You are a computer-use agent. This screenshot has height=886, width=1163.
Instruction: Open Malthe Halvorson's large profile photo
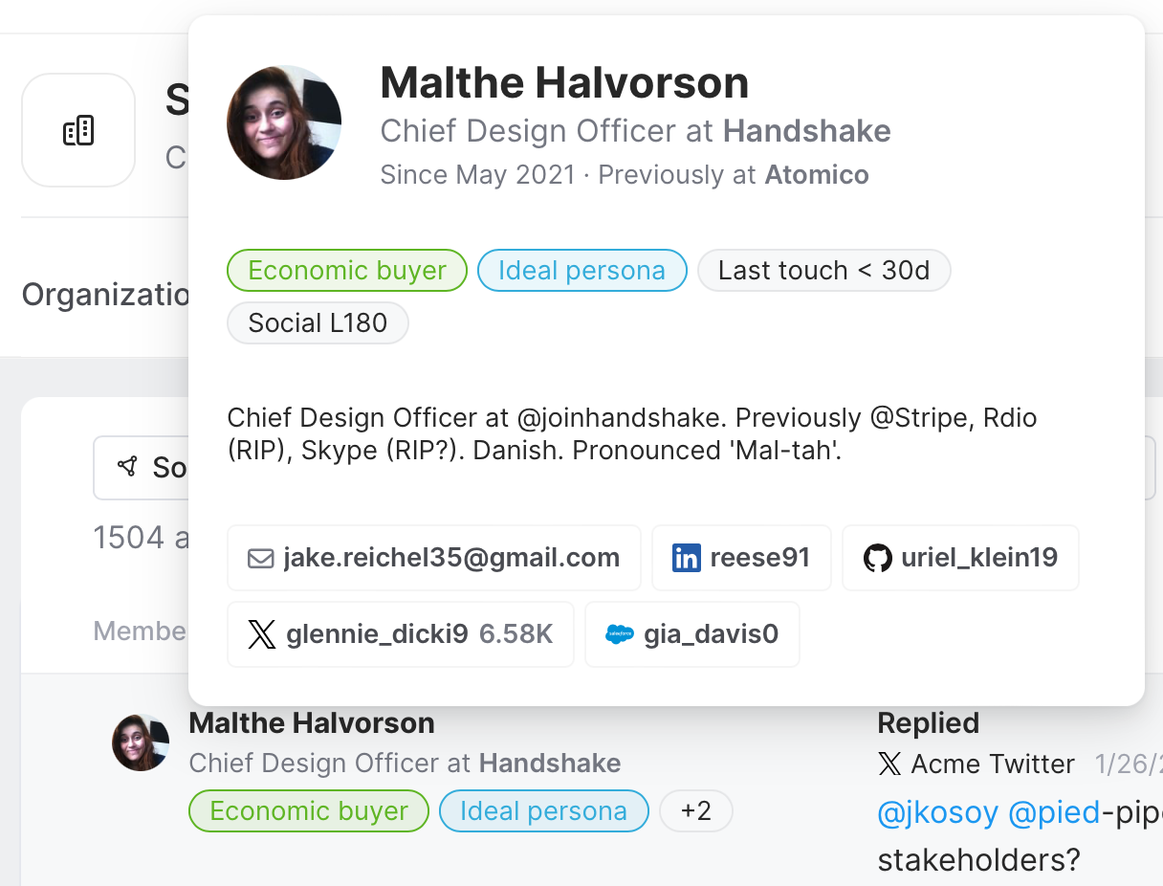coord(284,122)
